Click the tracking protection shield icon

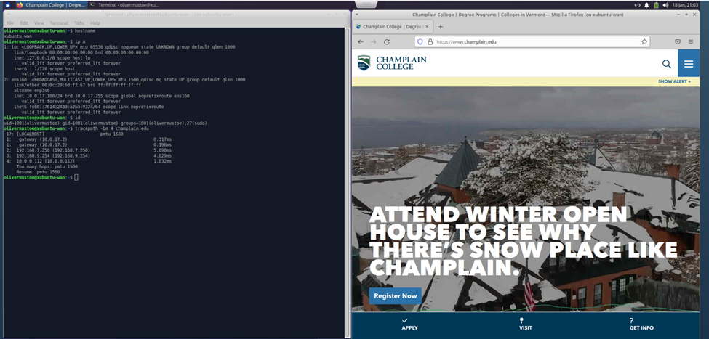420,41
